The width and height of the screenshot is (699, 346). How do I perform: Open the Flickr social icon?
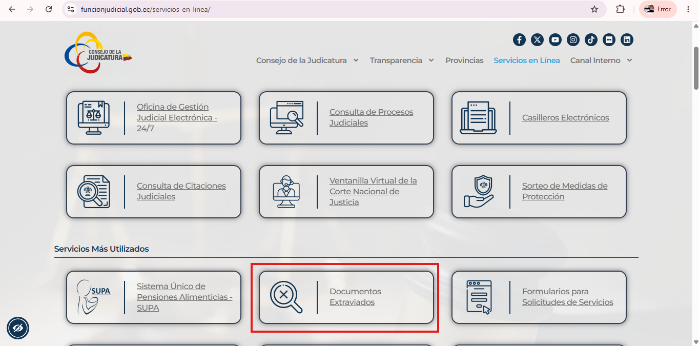click(609, 39)
